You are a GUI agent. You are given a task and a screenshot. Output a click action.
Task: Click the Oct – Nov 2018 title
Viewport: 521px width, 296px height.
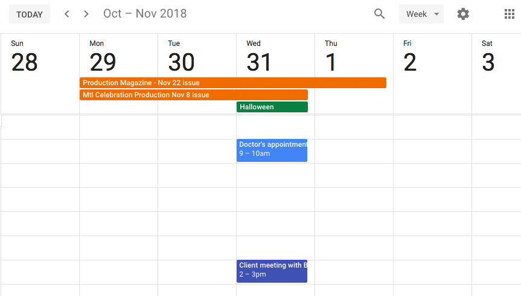coord(145,14)
